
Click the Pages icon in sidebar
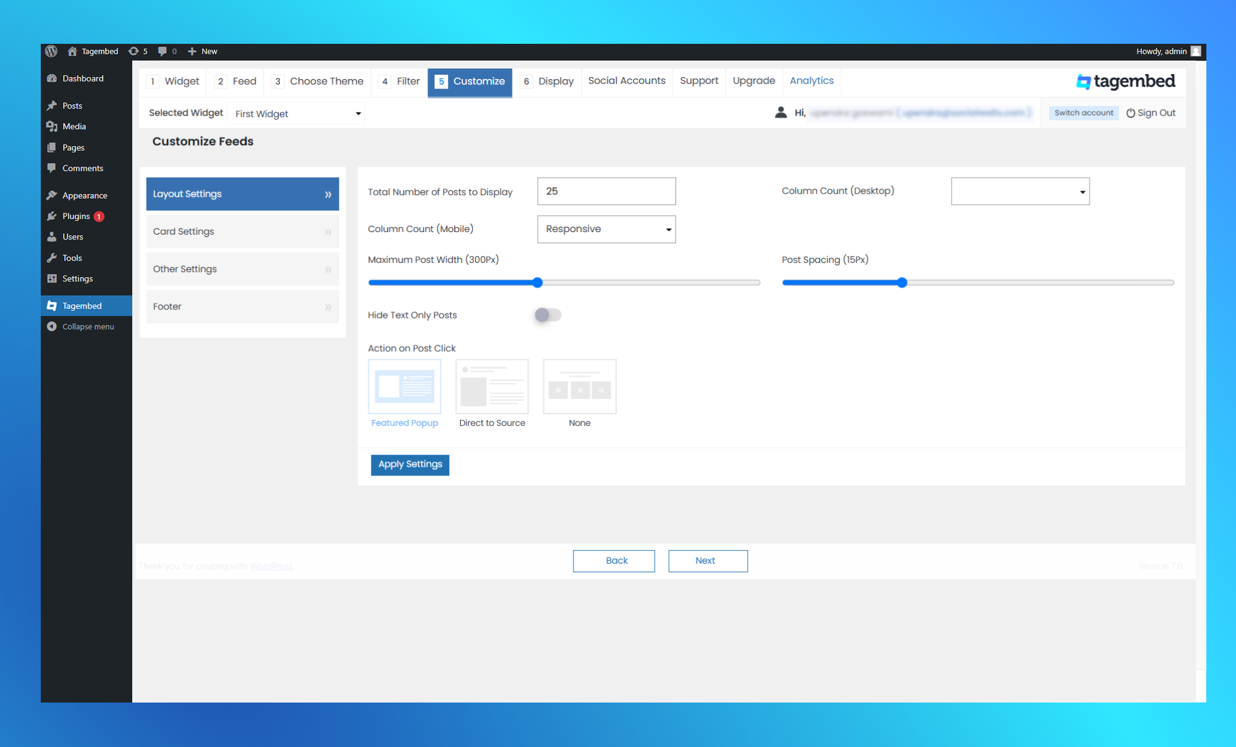click(52, 148)
